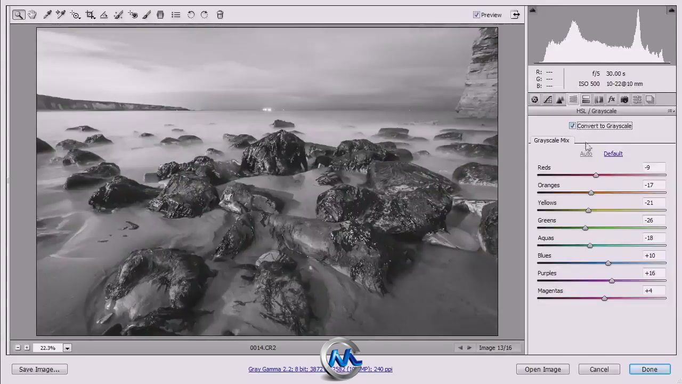Open the Split Toning panel tab
The image size is (682, 384).
(586, 100)
